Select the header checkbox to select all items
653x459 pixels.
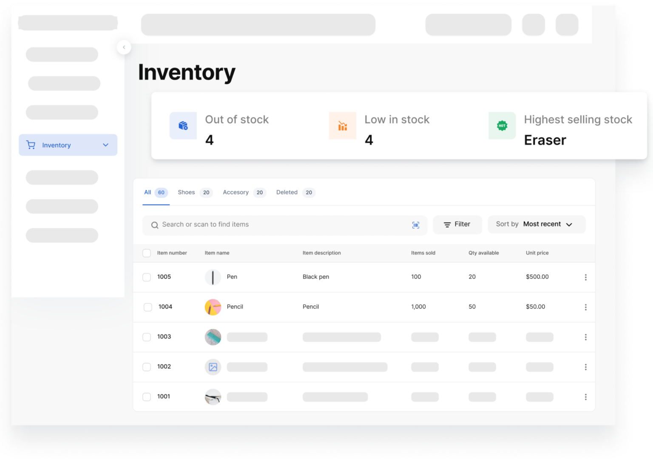point(147,253)
